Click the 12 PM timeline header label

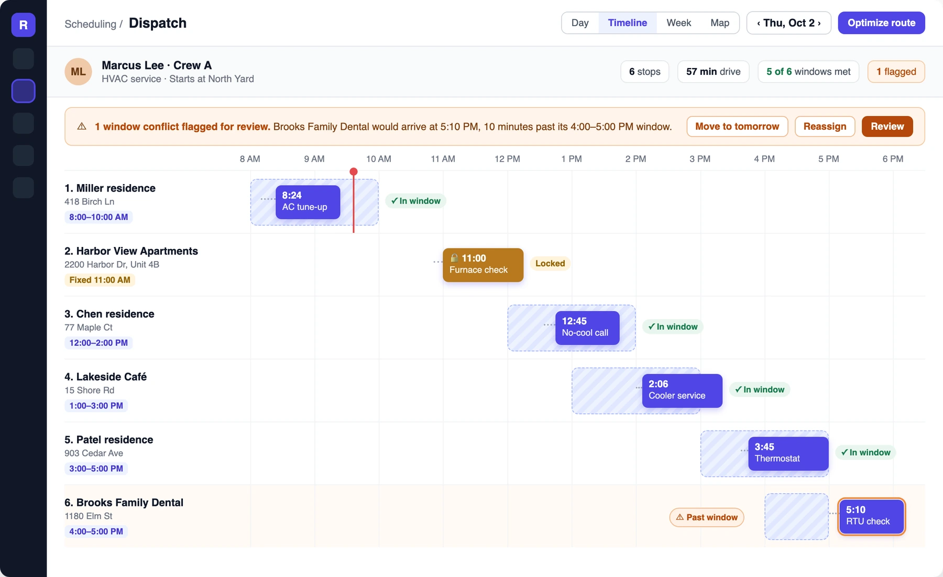pyautogui.click(x=507, y=159)
